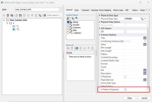Open the editor icon on the Description row
Viewport: 152px width, 102px height.
tap(145, 73)
